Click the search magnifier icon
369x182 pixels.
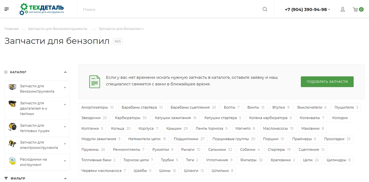click(265, 9)
